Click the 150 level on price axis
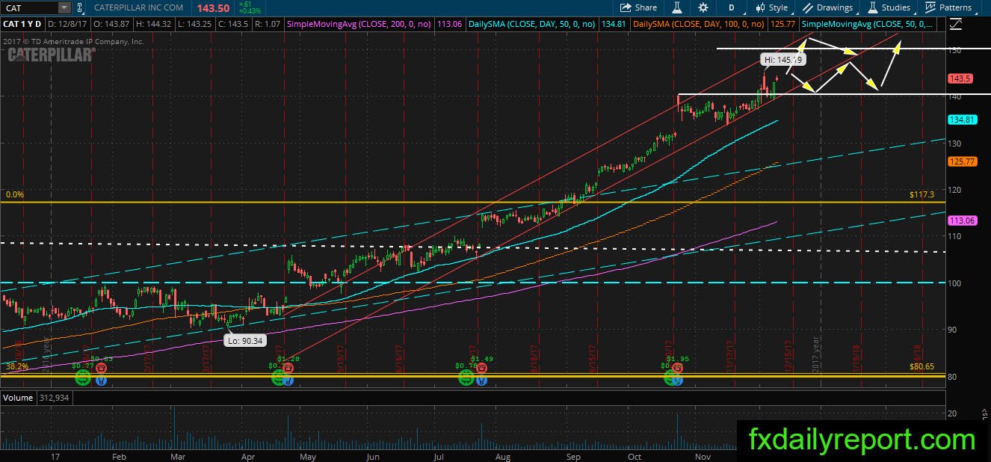Viewport: 991px width, 462px height. (954, 49)
